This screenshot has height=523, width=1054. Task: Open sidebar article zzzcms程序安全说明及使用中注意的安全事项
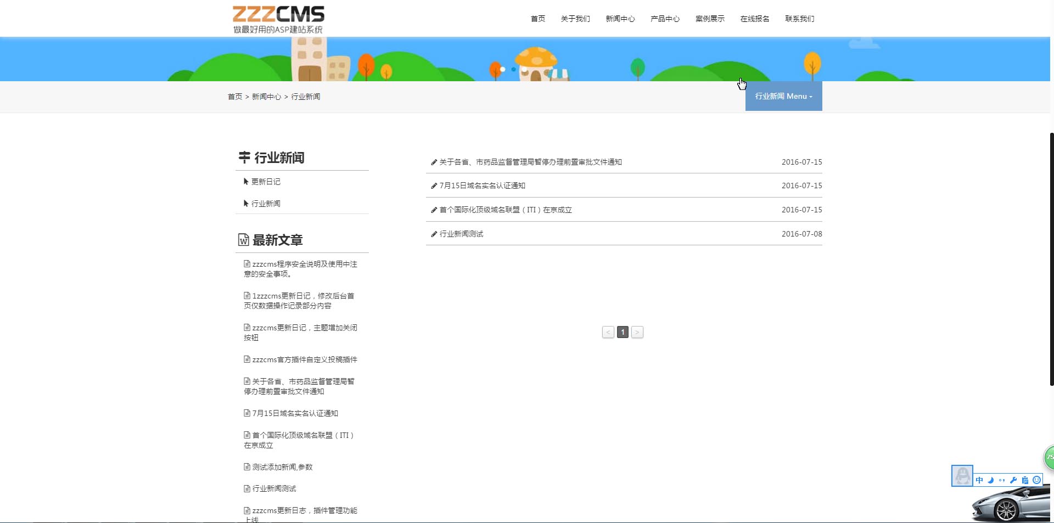(x=301, y=269)
